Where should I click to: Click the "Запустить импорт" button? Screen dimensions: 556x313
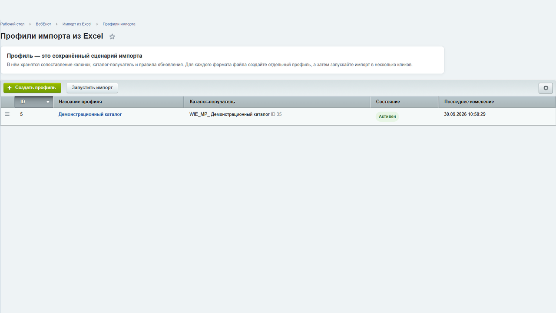(x=92, y=88)
